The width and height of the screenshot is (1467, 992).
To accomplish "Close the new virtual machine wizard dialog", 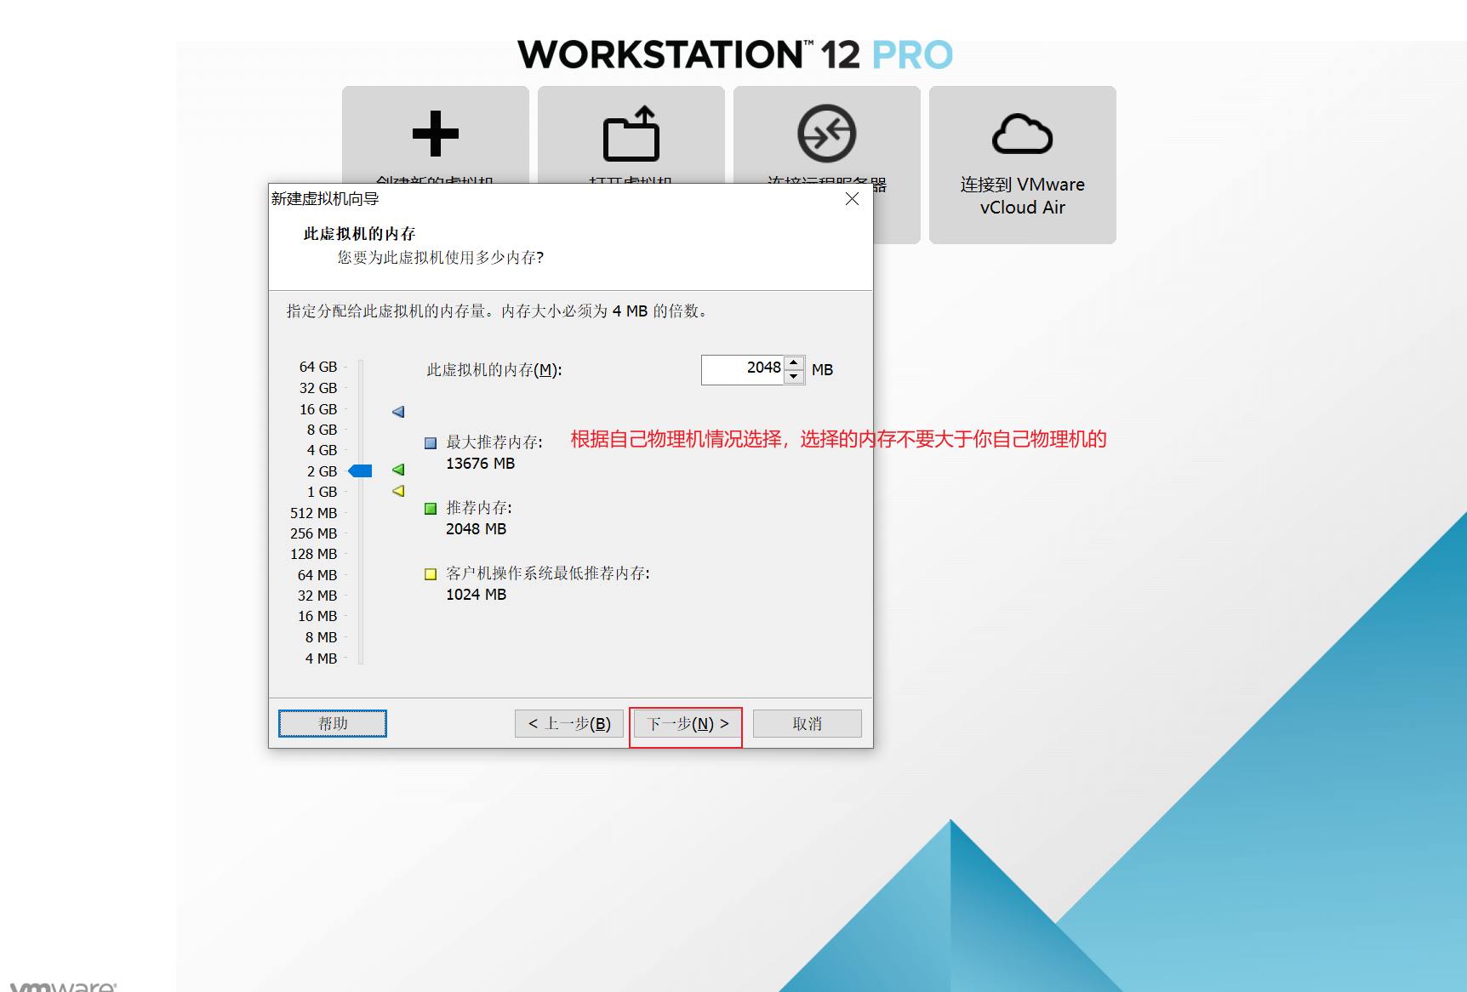I will pos(852,199).
